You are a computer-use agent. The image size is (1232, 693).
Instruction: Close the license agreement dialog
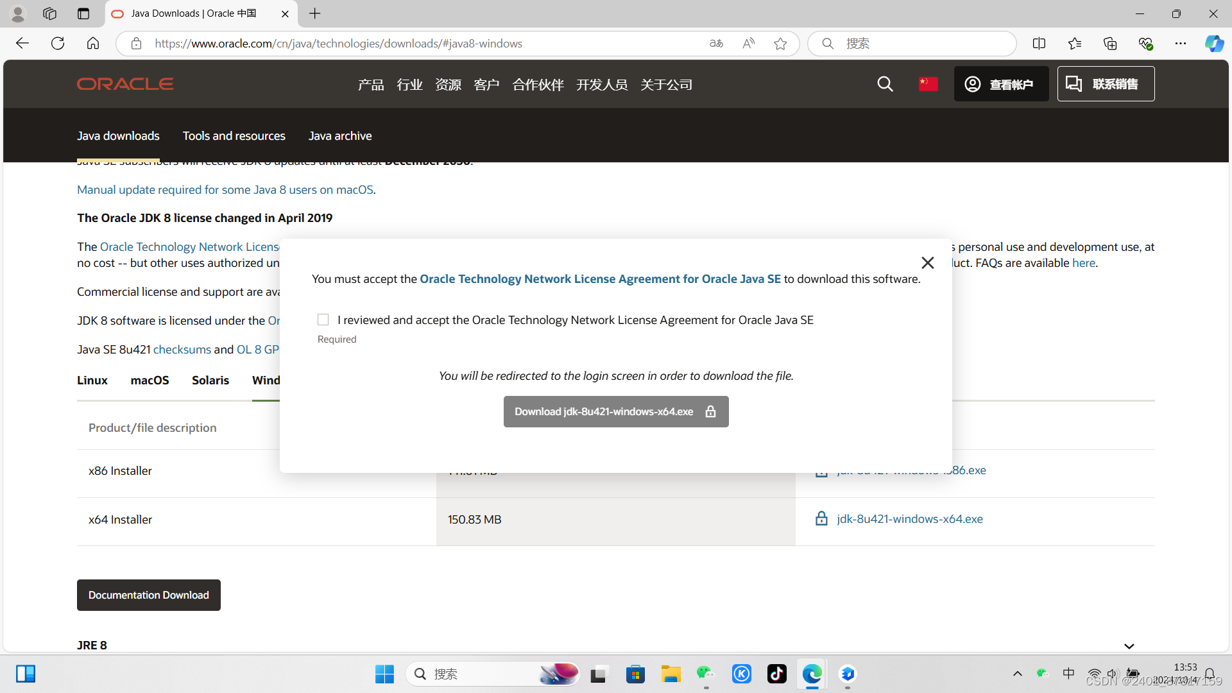point(927,262)
